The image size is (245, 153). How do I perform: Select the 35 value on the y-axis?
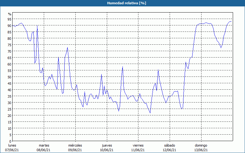[x=9, y=96]
